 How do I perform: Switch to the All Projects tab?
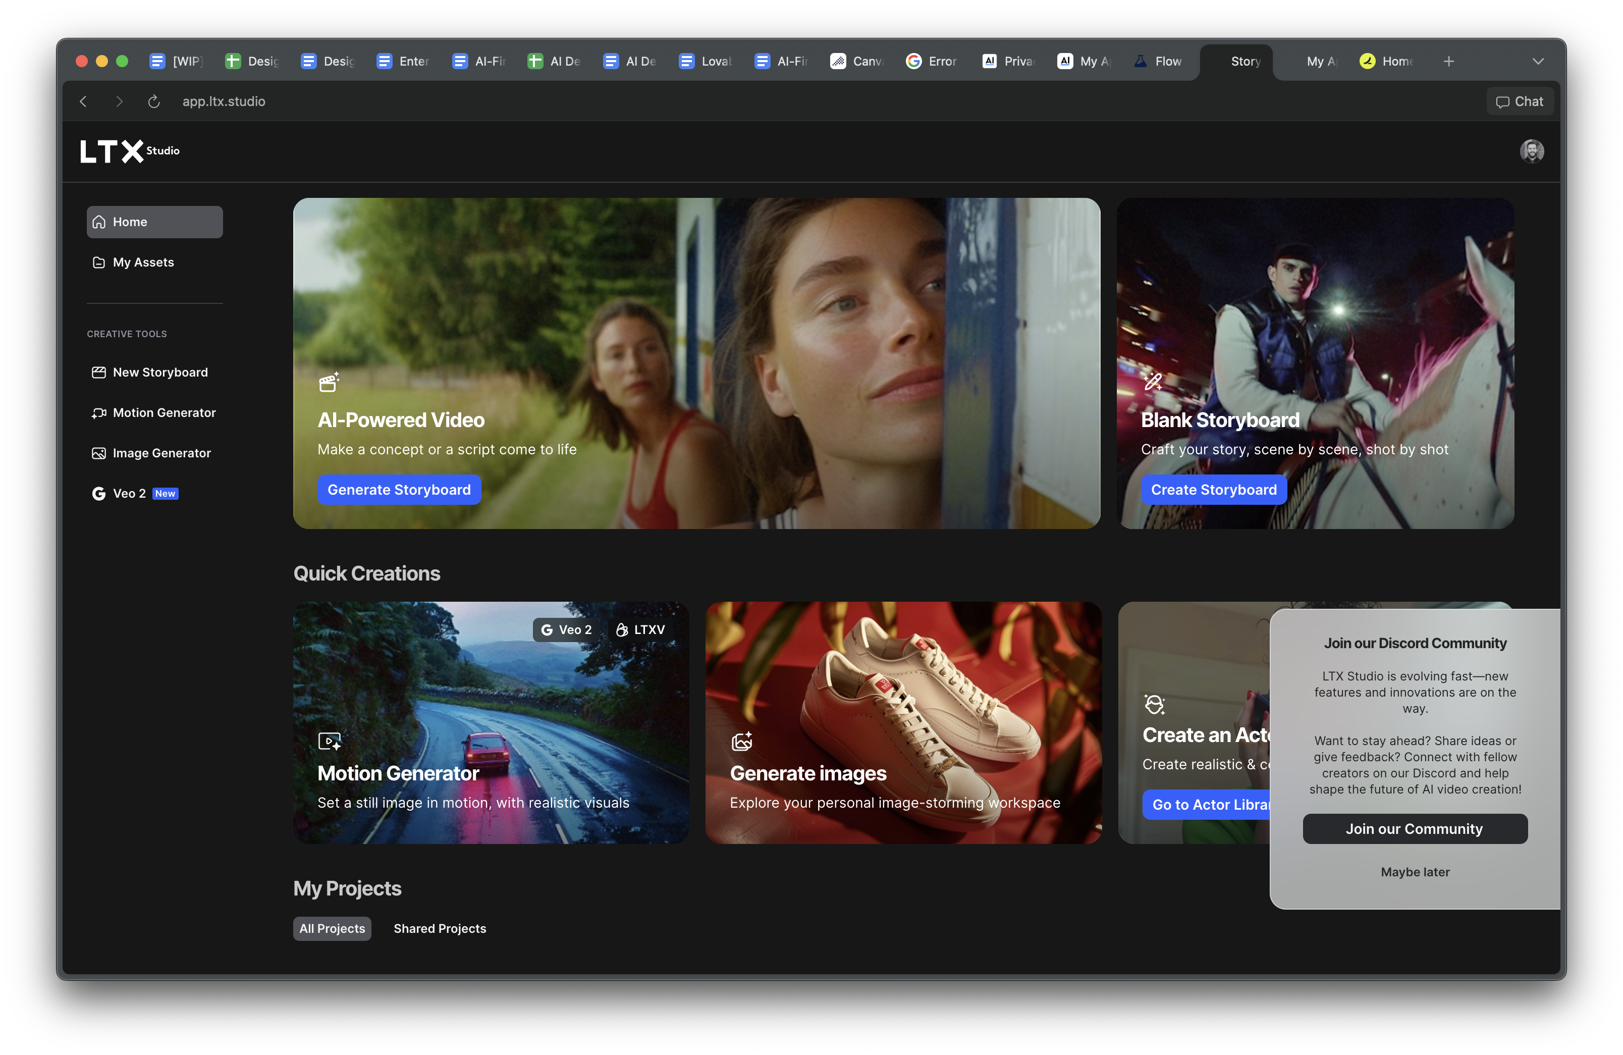(x=332, y=928)
